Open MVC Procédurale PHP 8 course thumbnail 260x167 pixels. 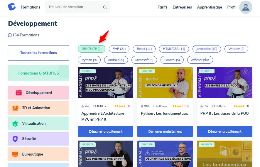[105, 82]
